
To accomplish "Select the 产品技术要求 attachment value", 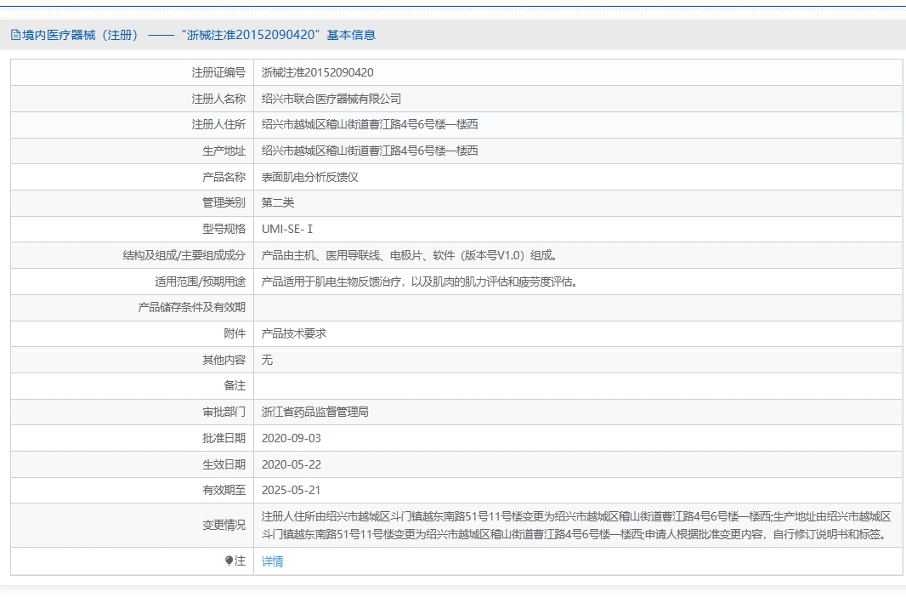I will [293, 334].
